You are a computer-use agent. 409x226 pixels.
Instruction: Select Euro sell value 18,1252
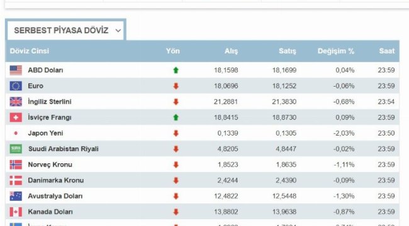point(284,86)
